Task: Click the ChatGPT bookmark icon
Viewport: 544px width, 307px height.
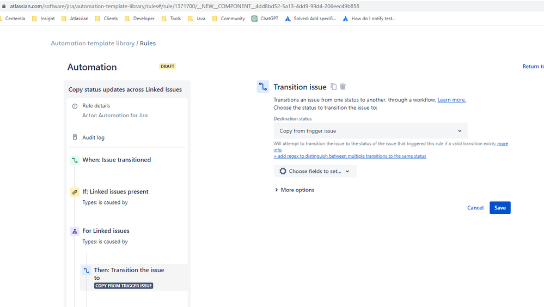Action: pos(254,19)
